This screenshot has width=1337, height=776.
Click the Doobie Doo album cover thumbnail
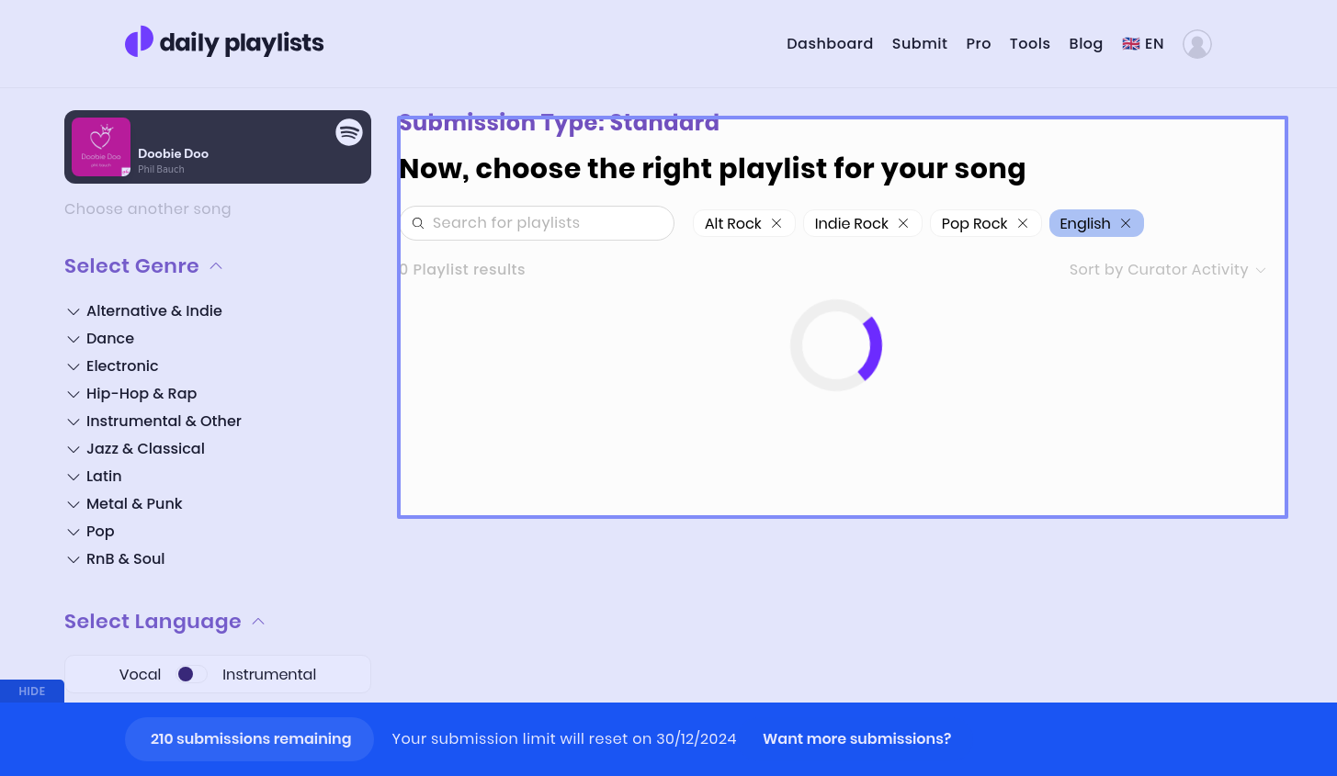101,147
